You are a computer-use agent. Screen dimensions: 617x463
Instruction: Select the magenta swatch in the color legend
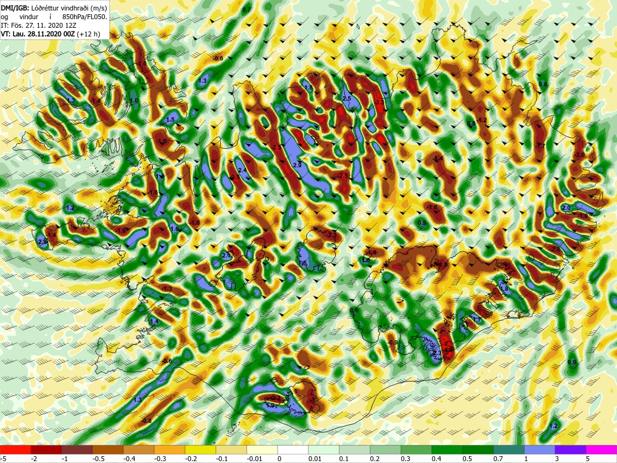[x=601, y=449]
